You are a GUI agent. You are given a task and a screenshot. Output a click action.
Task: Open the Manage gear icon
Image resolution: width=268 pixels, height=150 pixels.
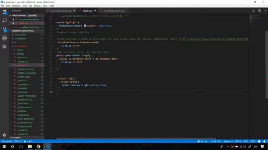point(5,135)
